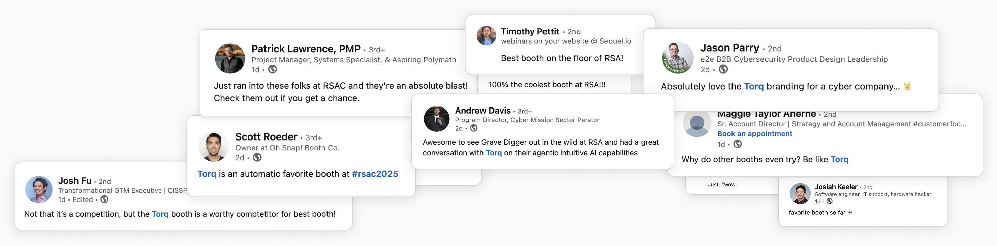Open Jason Parry's avatar image
The height and width of the screenshot is (246, 997).
pos(678,58)
